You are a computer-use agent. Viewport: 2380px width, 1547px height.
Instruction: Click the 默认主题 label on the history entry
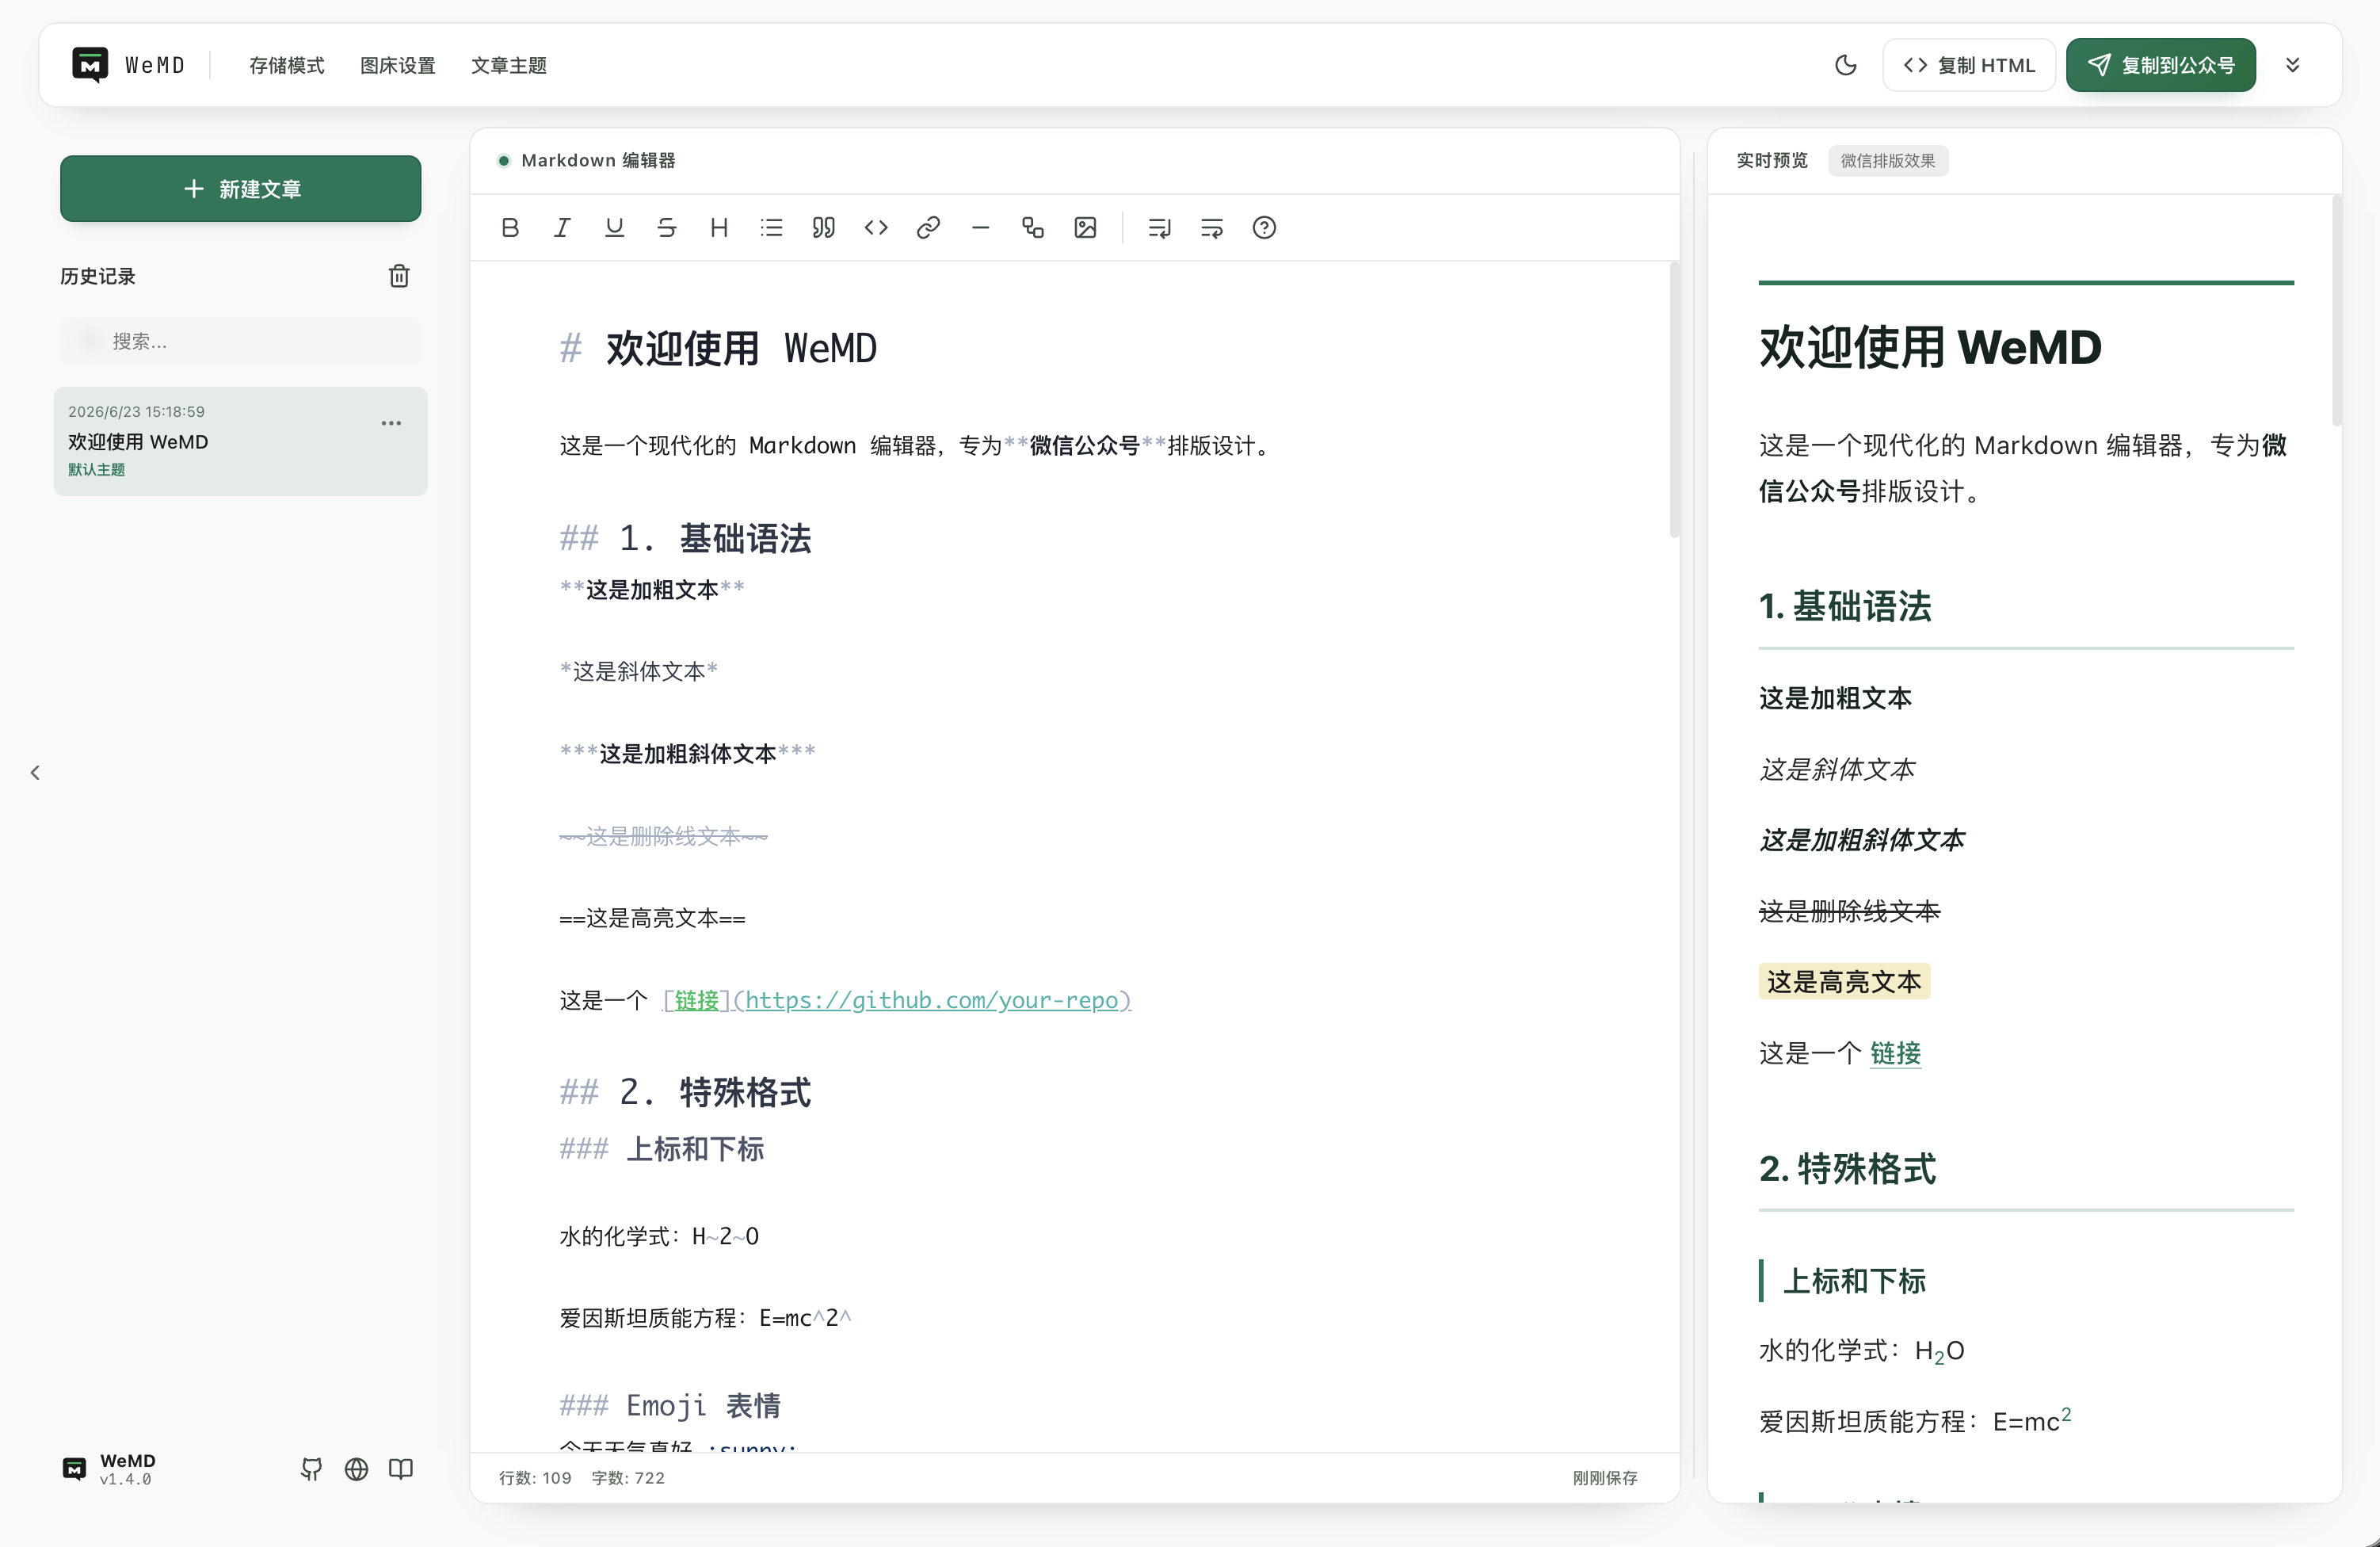click(97, 470)
